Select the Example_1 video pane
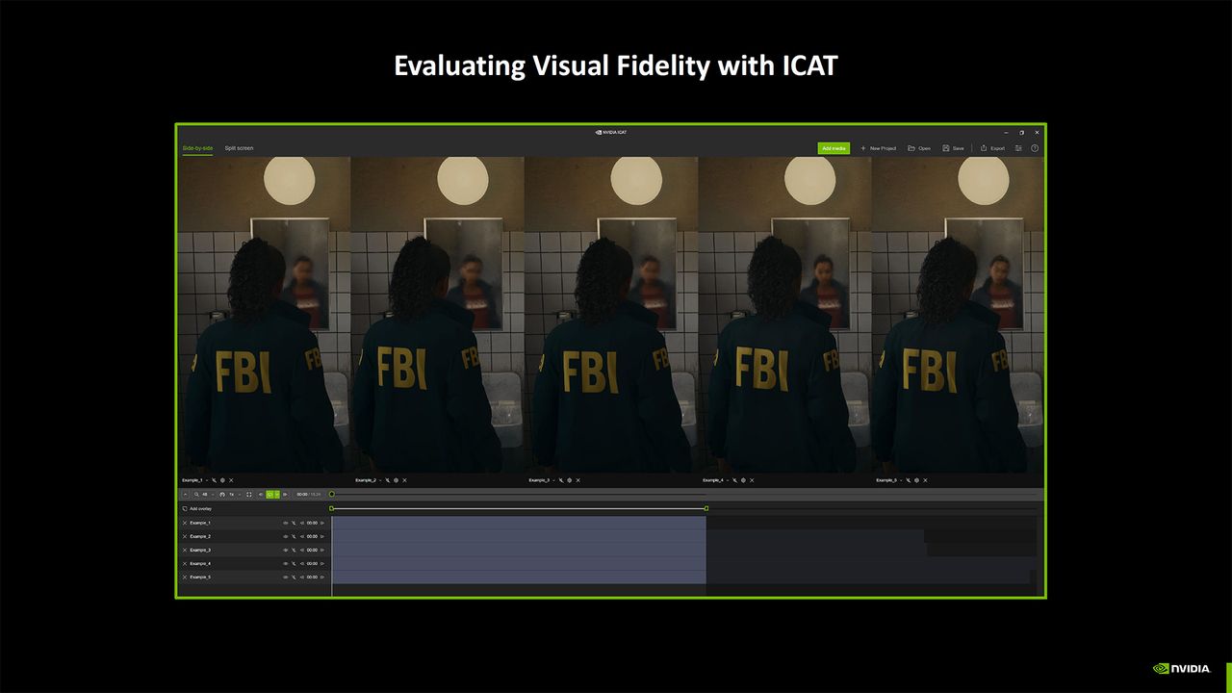This screenshot has height=693, width=1232. (264, 314)
